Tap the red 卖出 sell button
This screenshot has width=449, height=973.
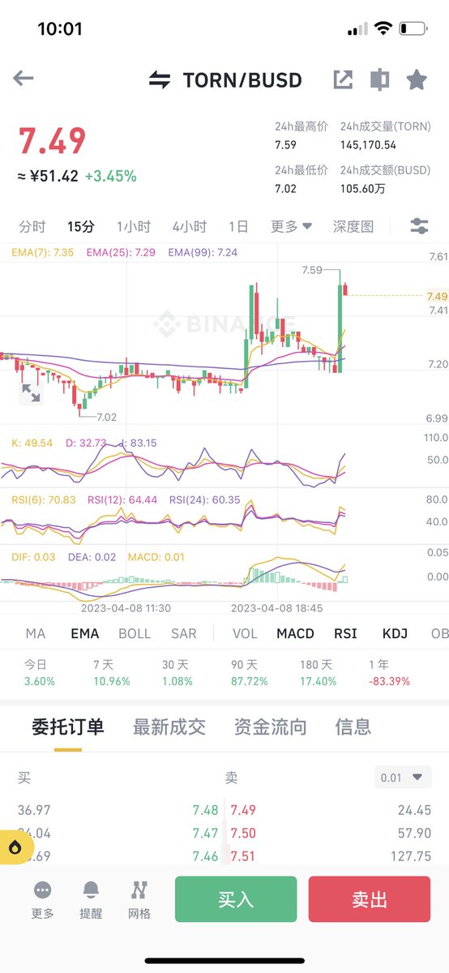pyautogui.click(x=370, y=899)
